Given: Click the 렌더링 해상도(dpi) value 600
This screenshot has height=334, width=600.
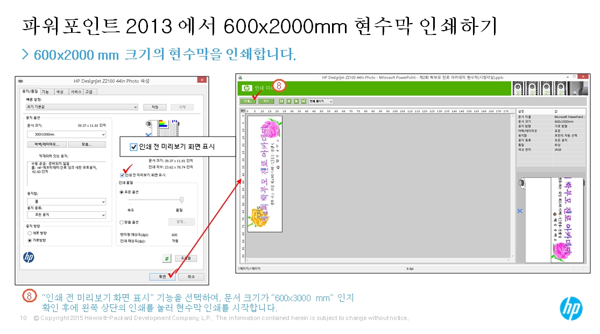Looking at the screenshot, I should 174,235.
